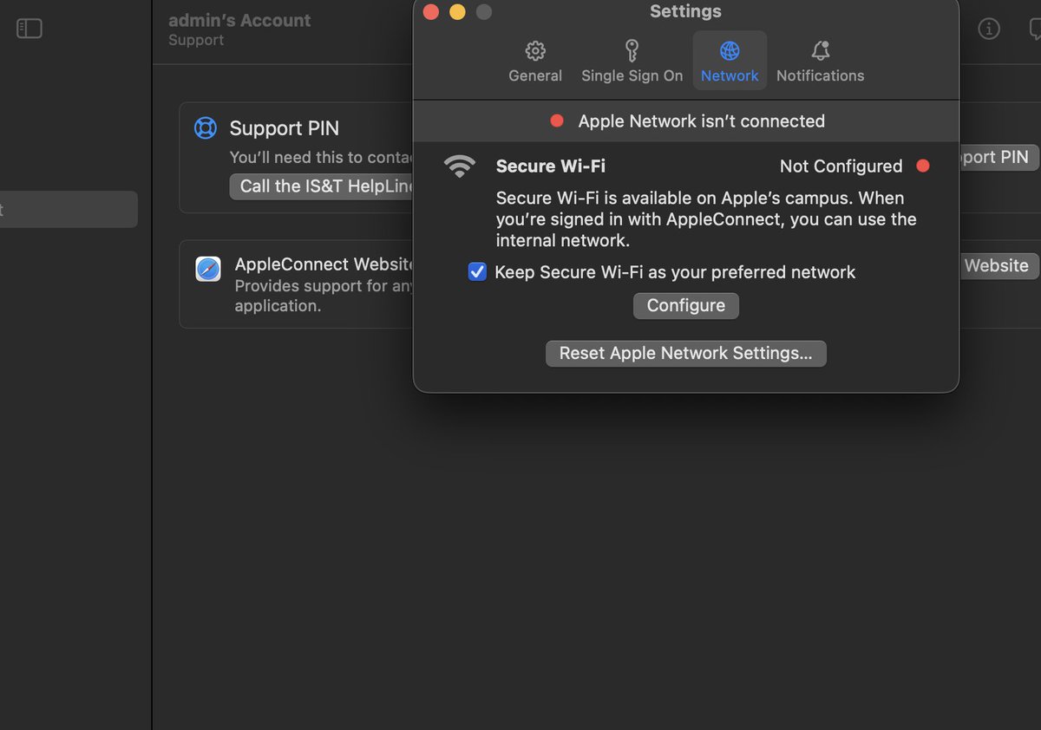The height and width of the screenshot is (730, 1041).
Task: Click the Apple Network isn't connected message
Action: point(702,121)
